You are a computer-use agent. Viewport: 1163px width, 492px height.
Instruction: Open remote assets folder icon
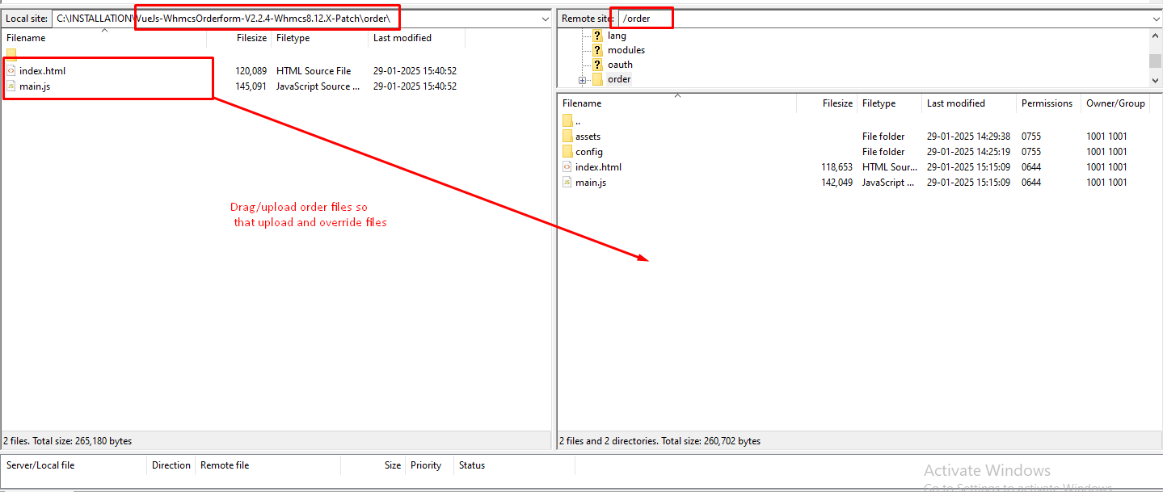567,137
